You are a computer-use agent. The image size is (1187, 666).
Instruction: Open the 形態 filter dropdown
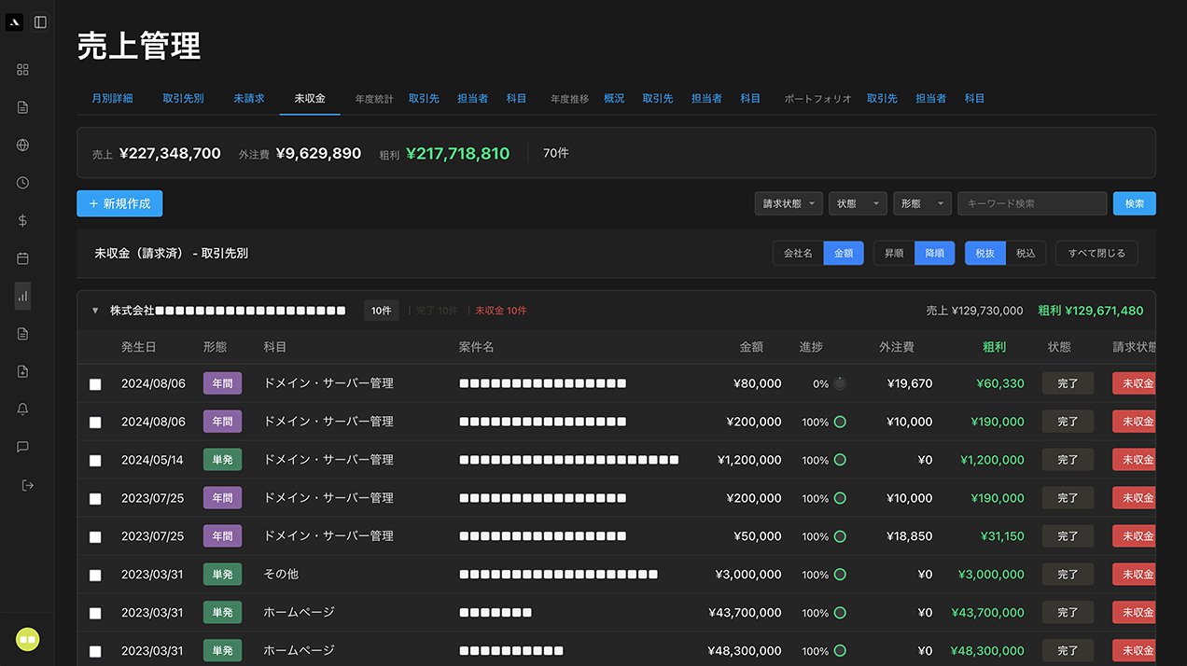click(922, 203)
